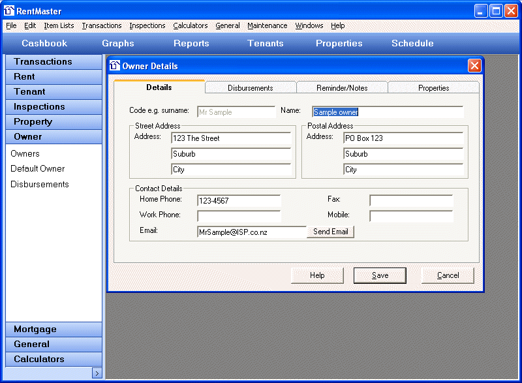522x383 pixels.
Task: Open the Cashbook toolbar section
Action: tap(44, 44)
